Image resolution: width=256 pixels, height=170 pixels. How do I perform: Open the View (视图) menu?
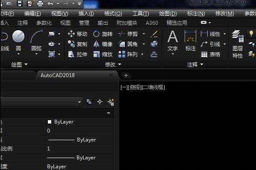(x=59, y=14)
